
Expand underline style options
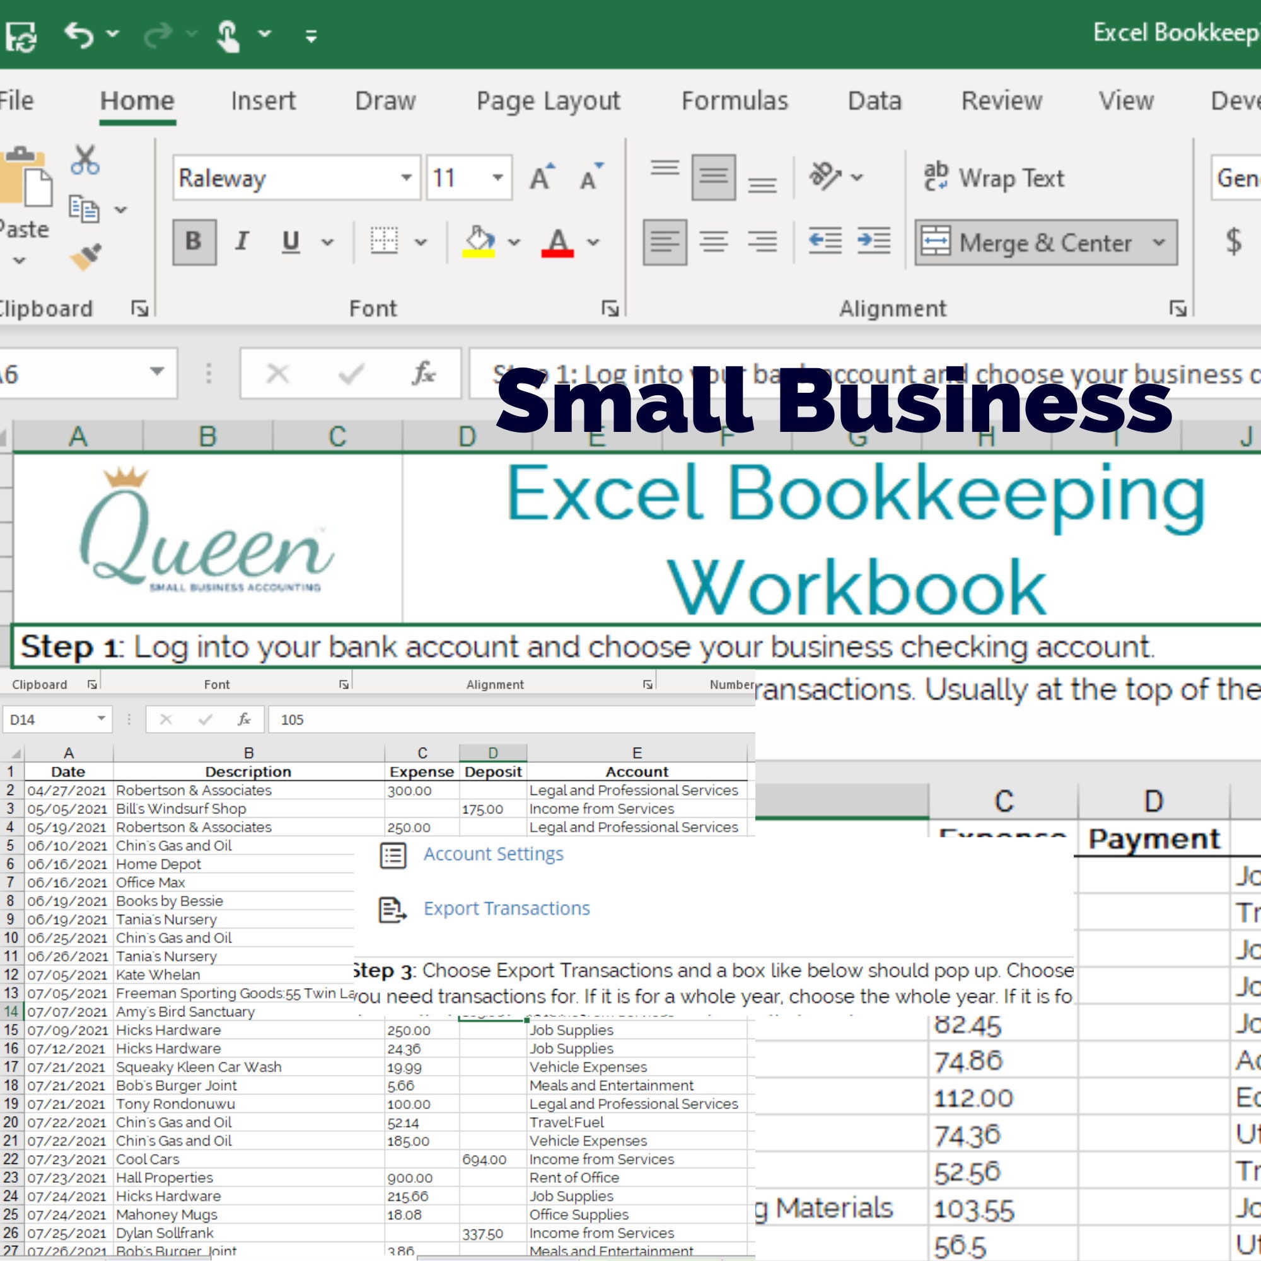[x=328, y=243]
